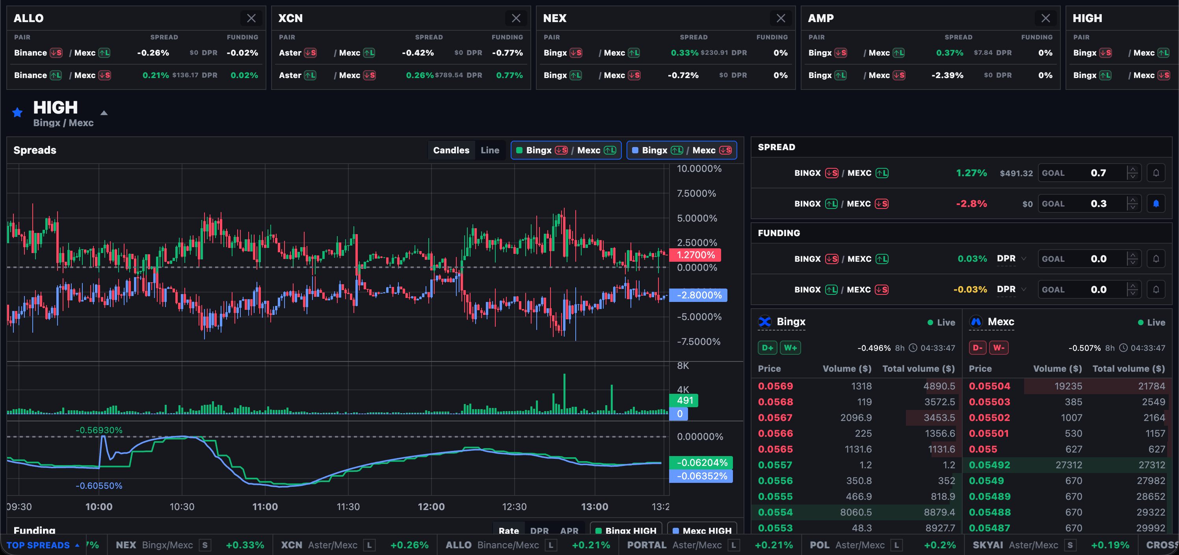Enable alert bell for 0.03% funding
This screenshot has height=555, width=1179.
pyautogui.click(x=1156, y=259)
